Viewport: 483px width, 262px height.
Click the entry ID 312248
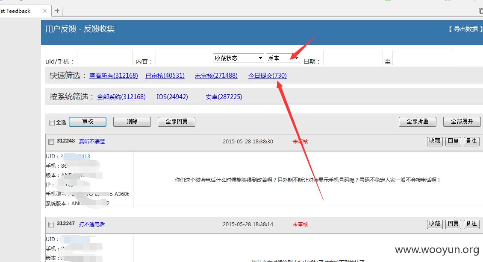coord(66,141)
